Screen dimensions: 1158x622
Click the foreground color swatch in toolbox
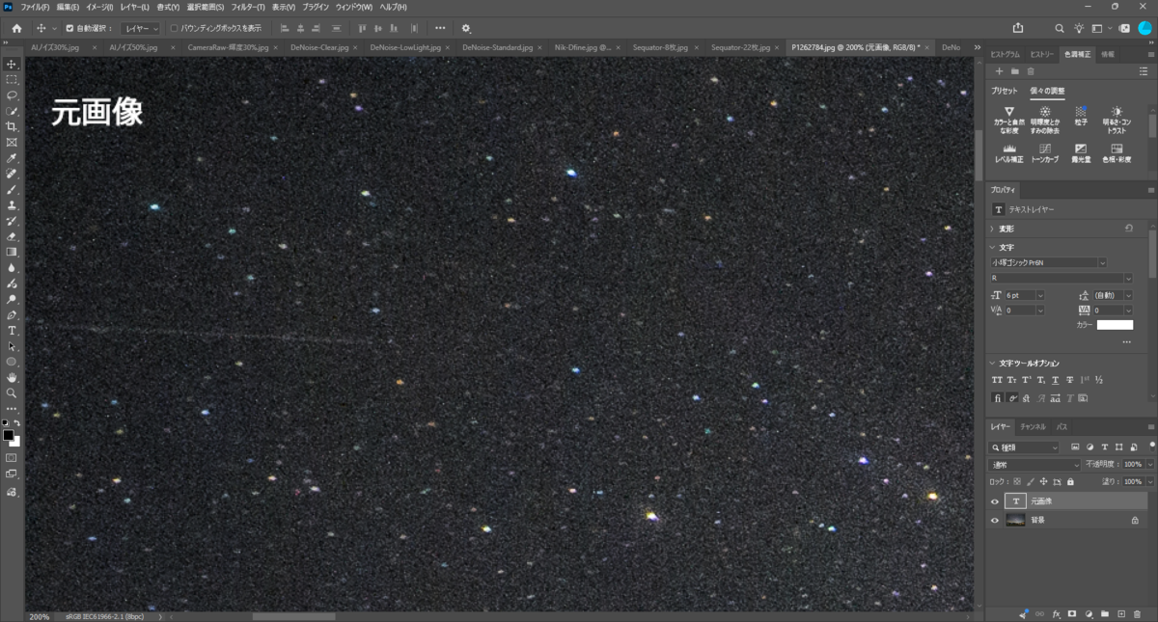(x=9, y=436)
